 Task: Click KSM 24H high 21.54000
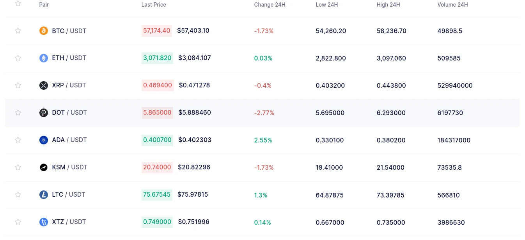pyautogui.click(x=390, y=168)
